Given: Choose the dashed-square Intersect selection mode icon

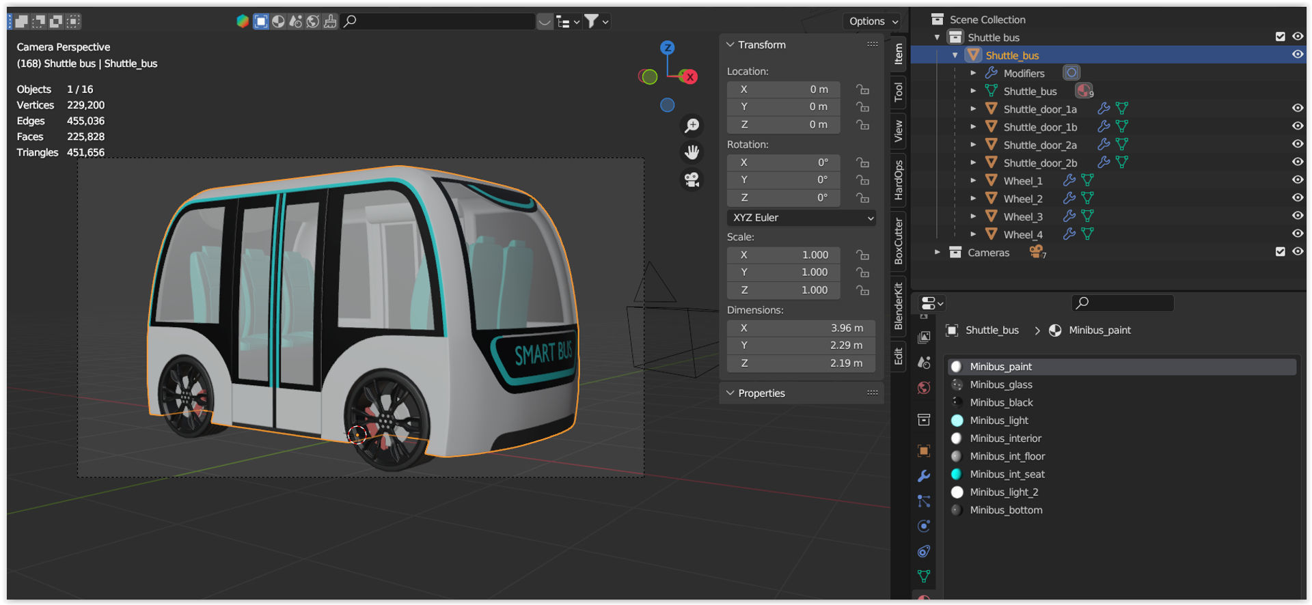Looking at the screenshot, I should (x=73, y=21).
